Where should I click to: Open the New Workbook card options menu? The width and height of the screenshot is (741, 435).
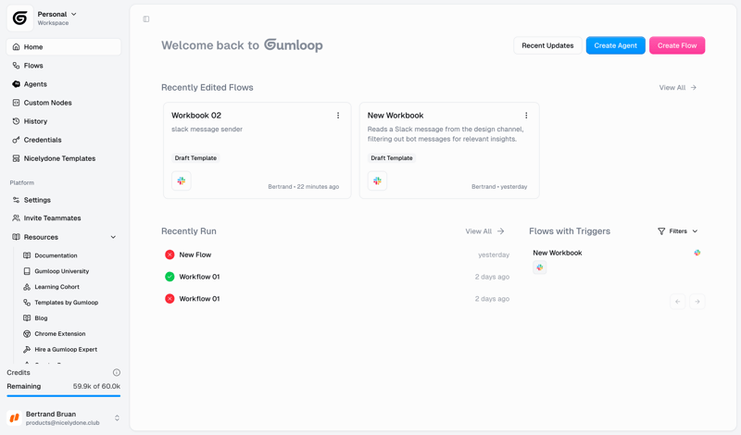click(x=526, y=116)
